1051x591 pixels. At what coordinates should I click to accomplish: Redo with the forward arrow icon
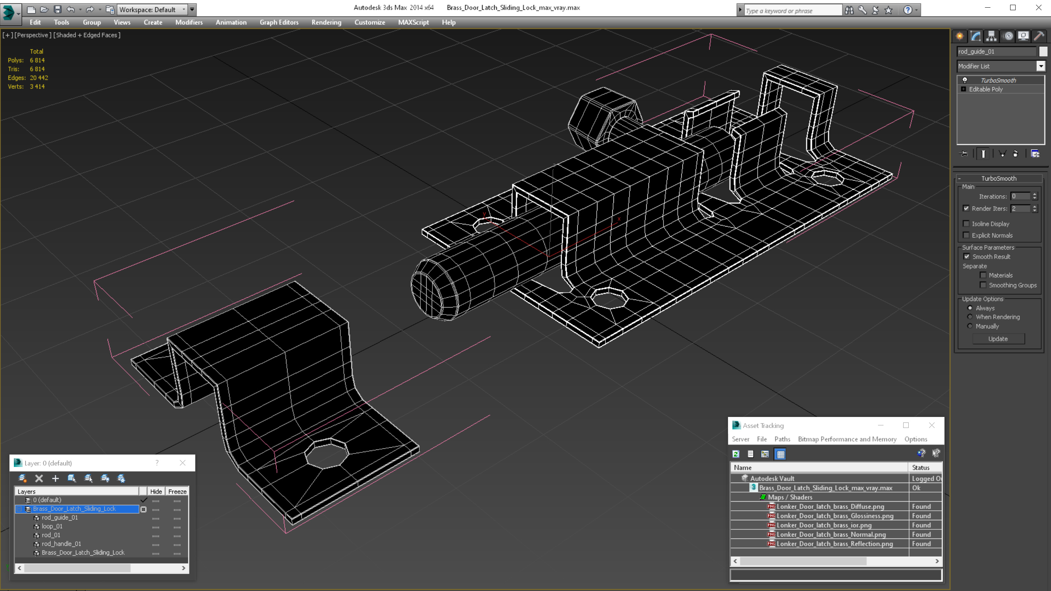tap(90, 9)
